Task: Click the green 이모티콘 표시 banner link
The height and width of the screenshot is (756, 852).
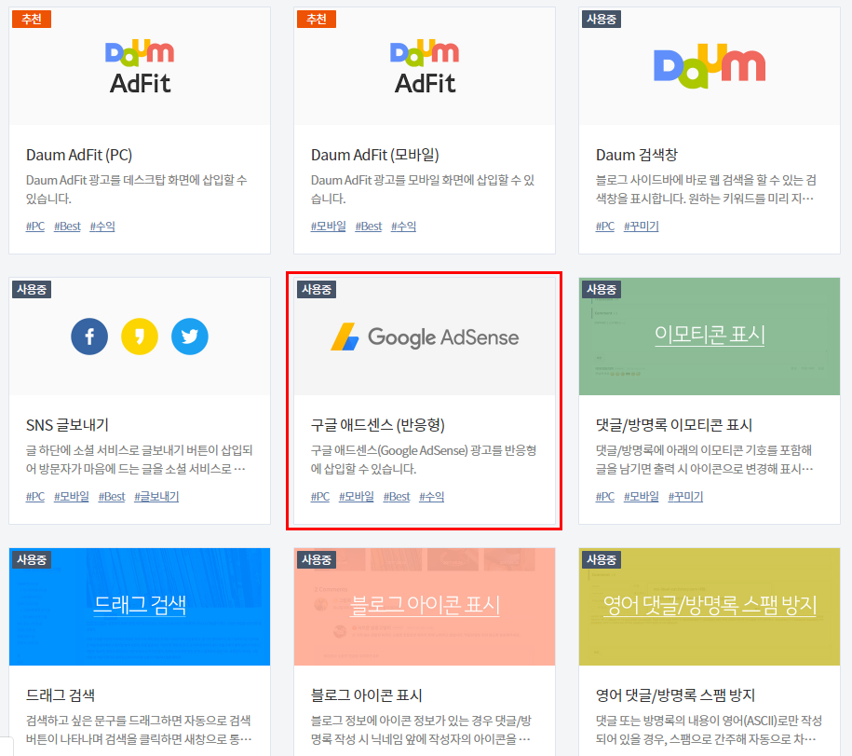Action: pos(710,334)
